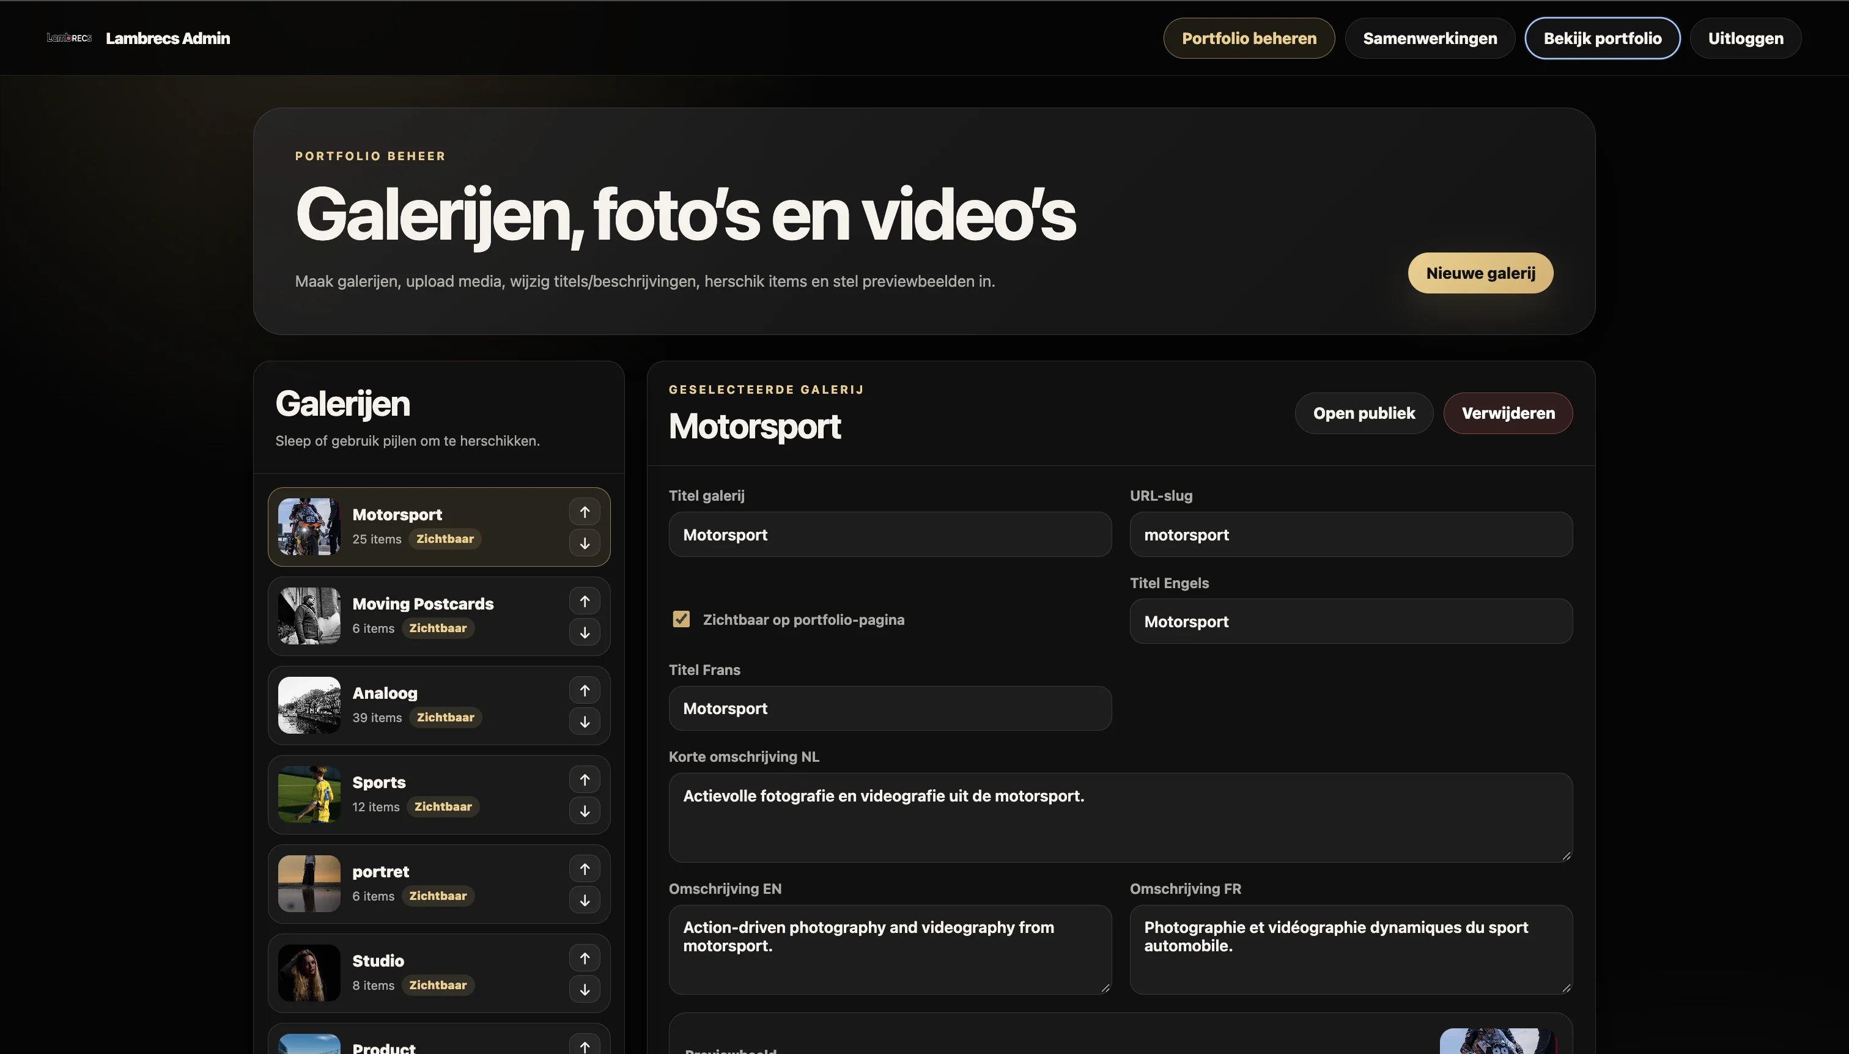
Task: Move Sports gallery down
Action: click(585, 811)
